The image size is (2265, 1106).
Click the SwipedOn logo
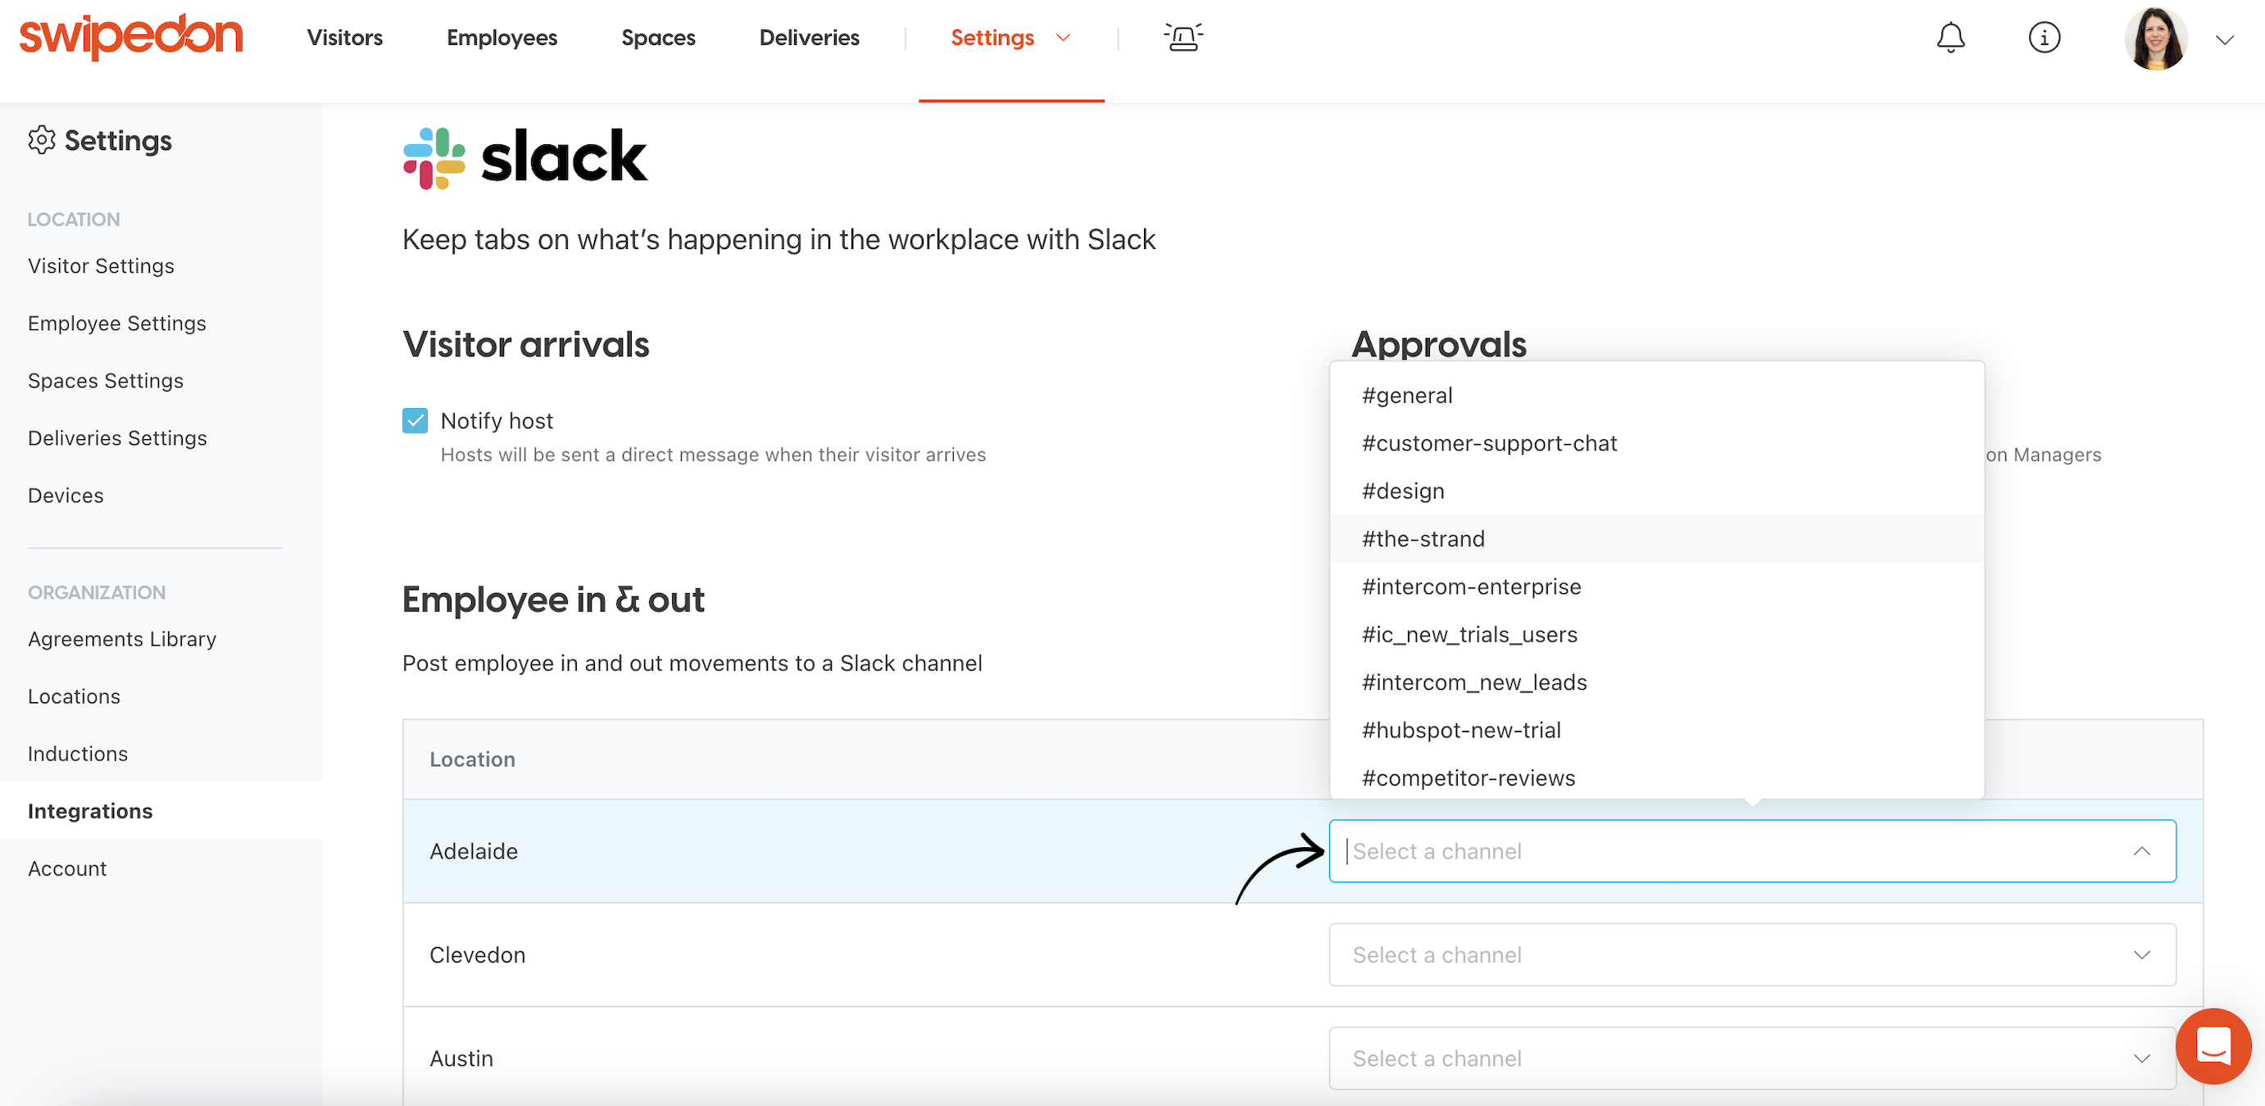pyautogui.click(x=131, y=36)
